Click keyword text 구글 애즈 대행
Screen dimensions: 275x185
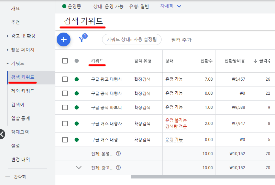pyautogui.click(x=104, y=140)
